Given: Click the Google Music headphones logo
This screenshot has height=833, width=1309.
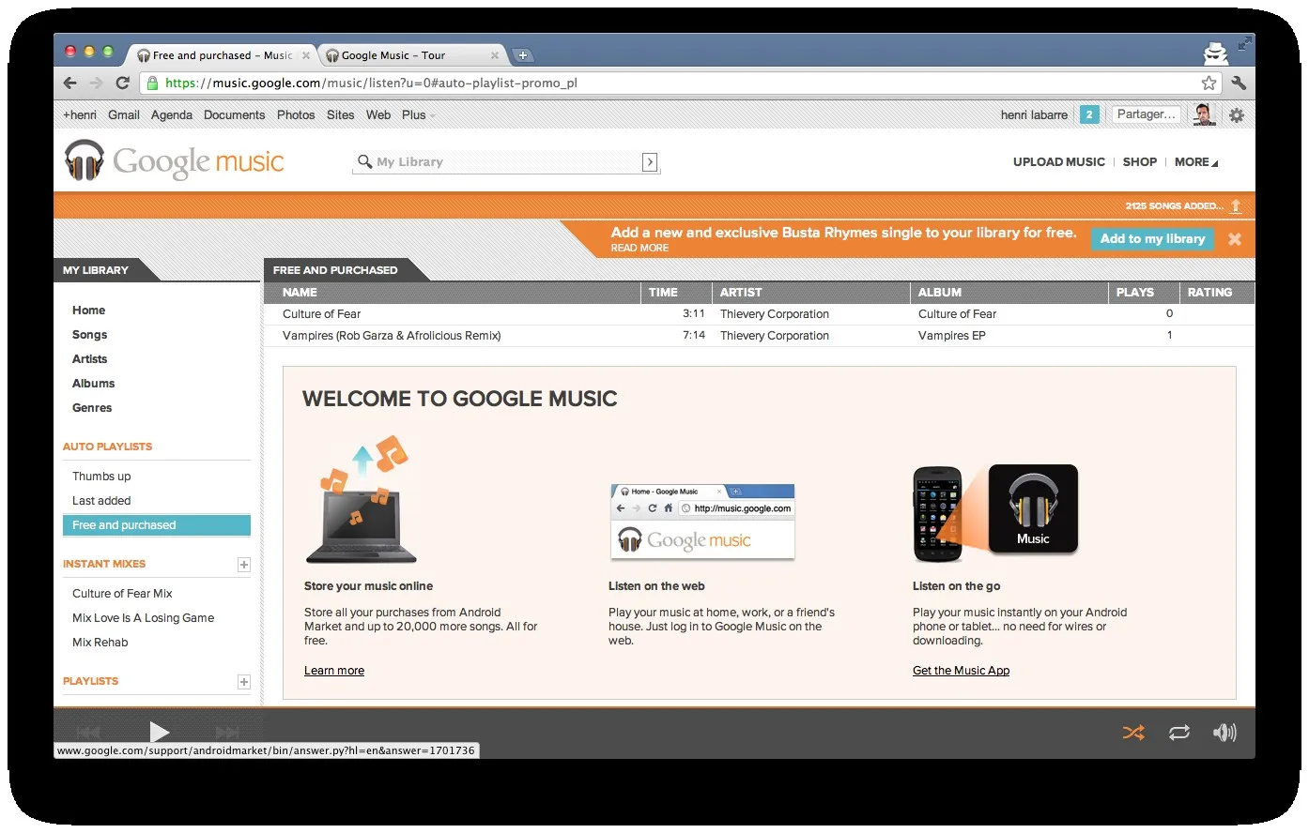Looking at the screenshot, I should pyautogui.click(x=85, y=160).
